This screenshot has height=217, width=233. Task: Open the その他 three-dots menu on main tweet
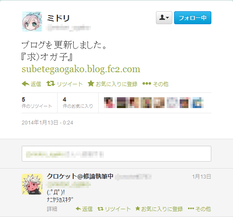pos(147,84)
